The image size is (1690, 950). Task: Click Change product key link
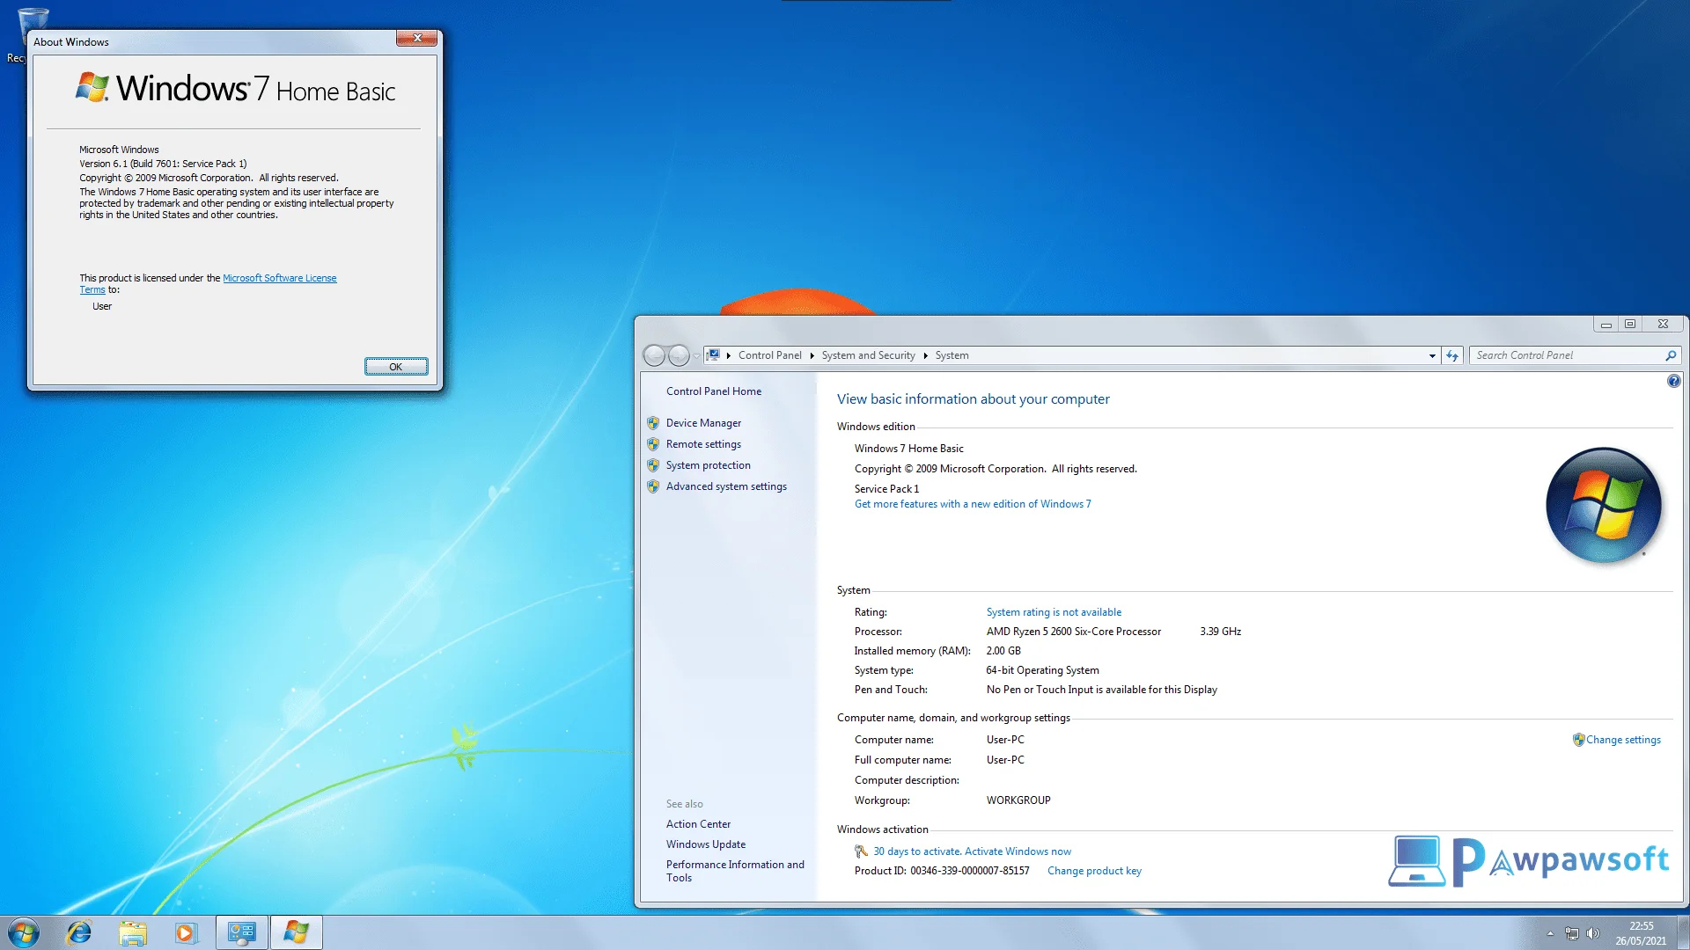[1094, 871]
